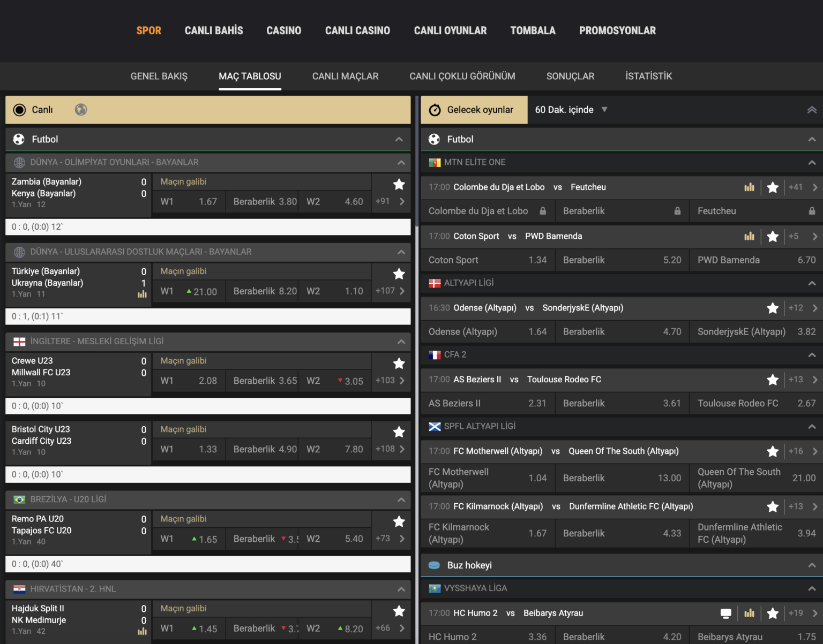Screen dimensions: 823x644
Task: Star the FC Kilmarnock (Altyapı) match
Action: click(773, 506)
